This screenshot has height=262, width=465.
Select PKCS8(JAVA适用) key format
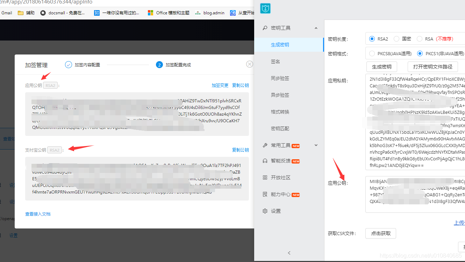(x=371, y=54)
